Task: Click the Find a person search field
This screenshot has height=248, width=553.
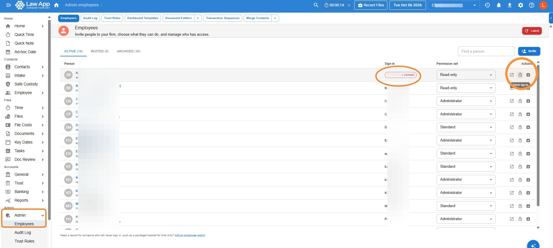Action: click(486, 51)
